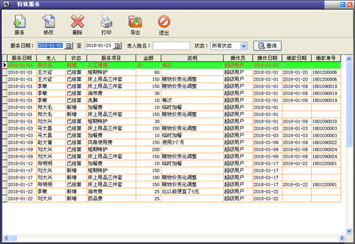355x244 pixels.
Task: Click payment number 1801090022
Action: coord(326,143)
